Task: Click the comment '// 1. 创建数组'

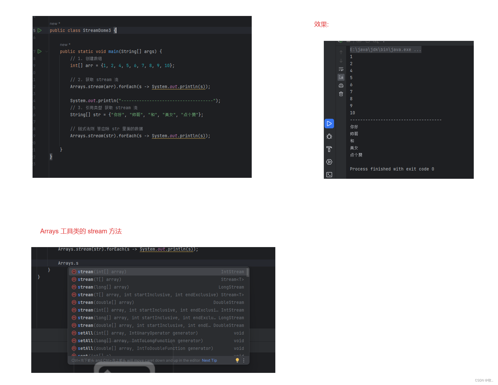Action: (86, 58)
